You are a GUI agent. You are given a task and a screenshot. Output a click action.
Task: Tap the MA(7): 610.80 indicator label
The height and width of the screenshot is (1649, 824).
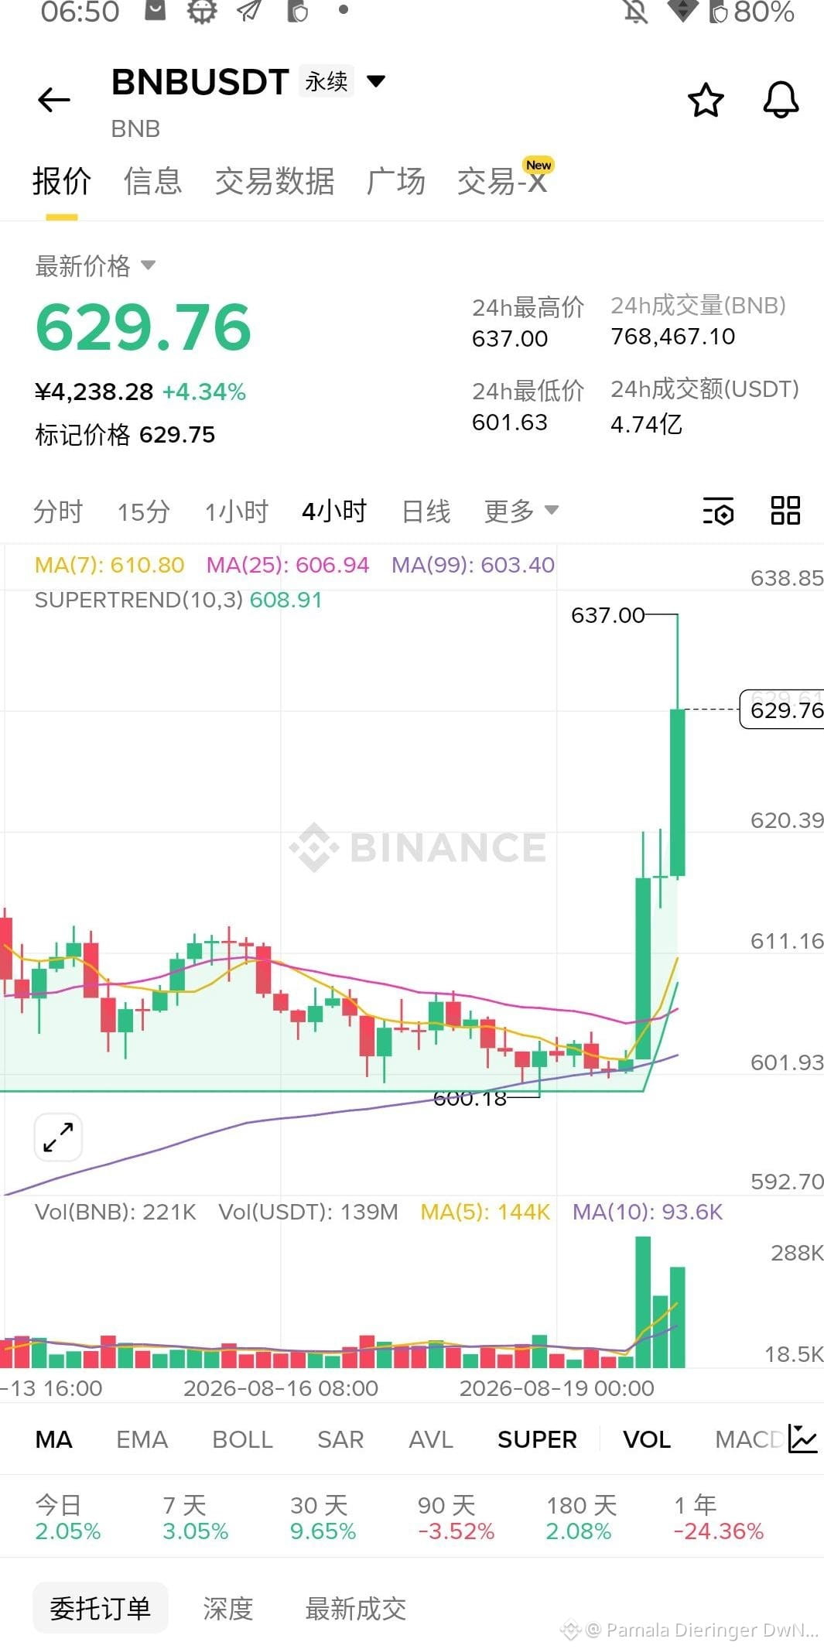pyautogui.click(x=110, y=565)
